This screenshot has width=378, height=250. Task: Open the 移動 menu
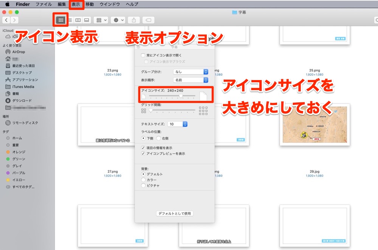[x=90, y=4]
